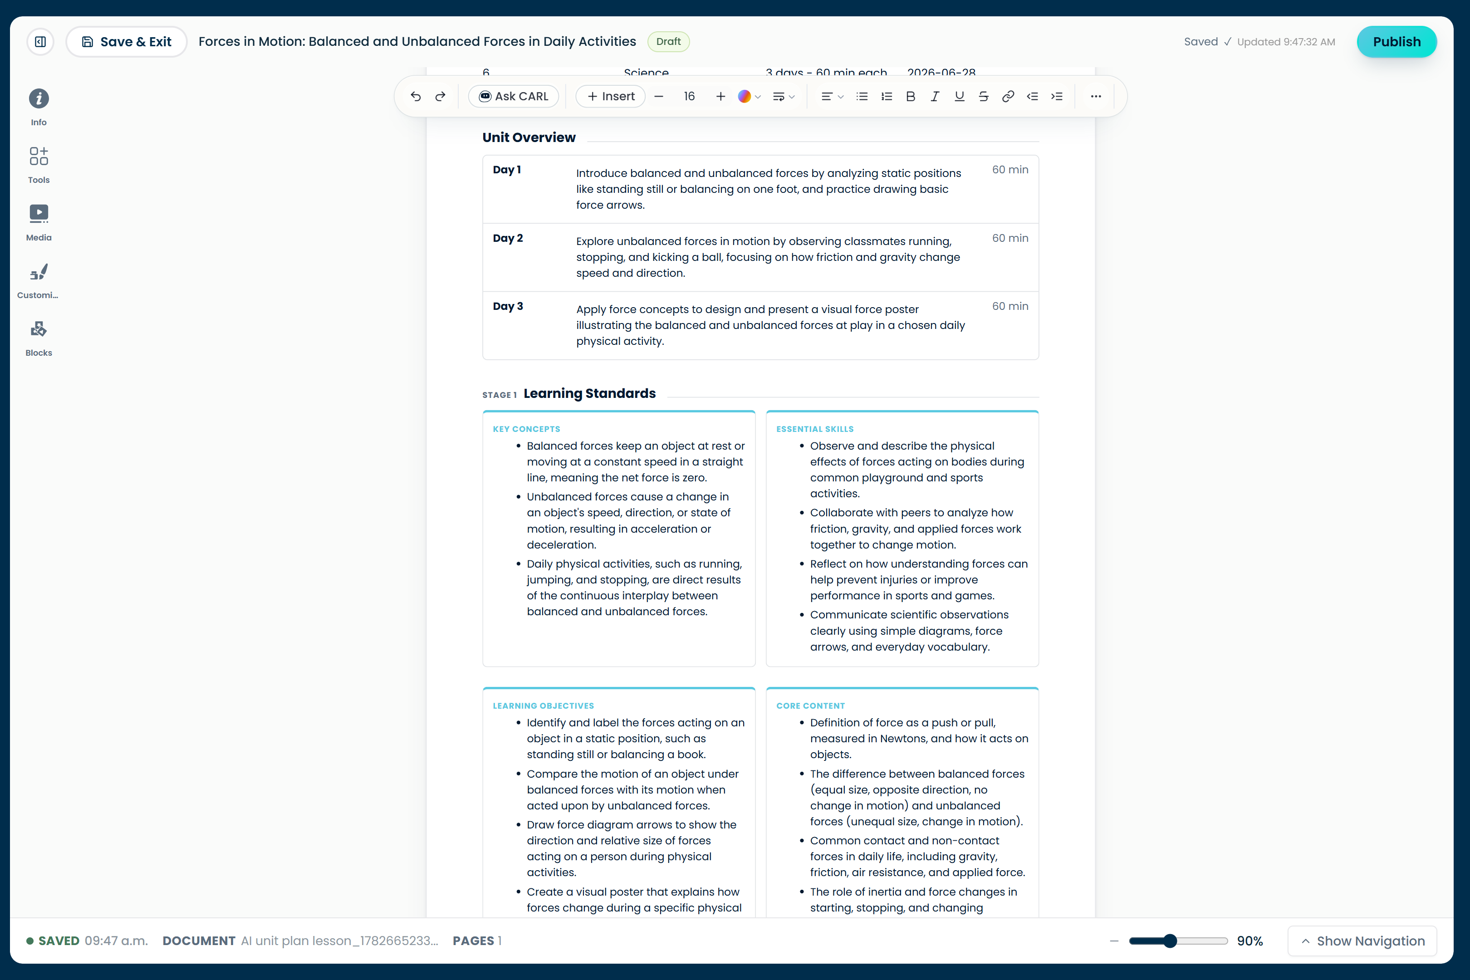Viewport: 1470px width, 980px height.
Task: Redo the last edit
Action: tap(441, 96)
